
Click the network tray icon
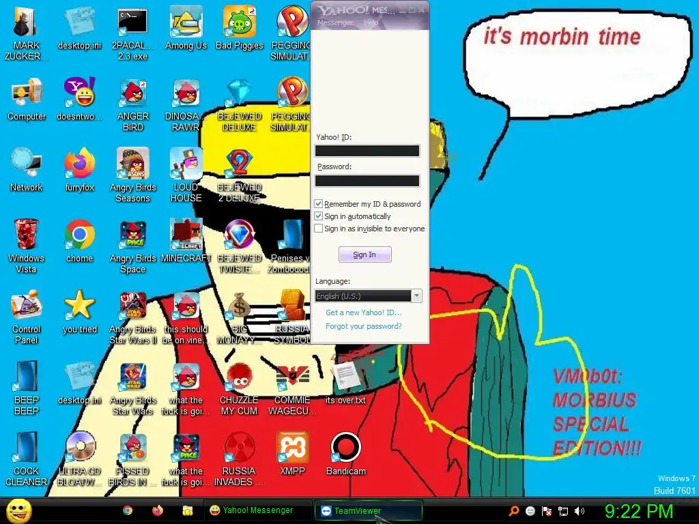pos(563,511)
